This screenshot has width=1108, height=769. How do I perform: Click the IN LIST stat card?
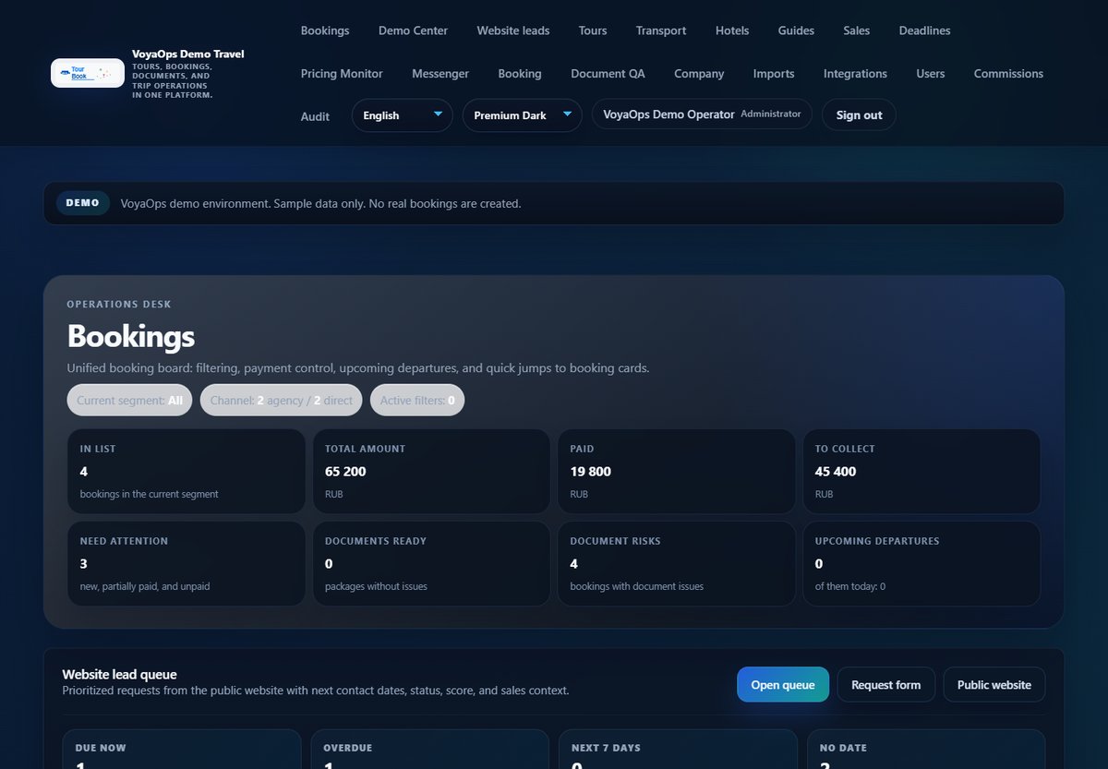(187, 471)
